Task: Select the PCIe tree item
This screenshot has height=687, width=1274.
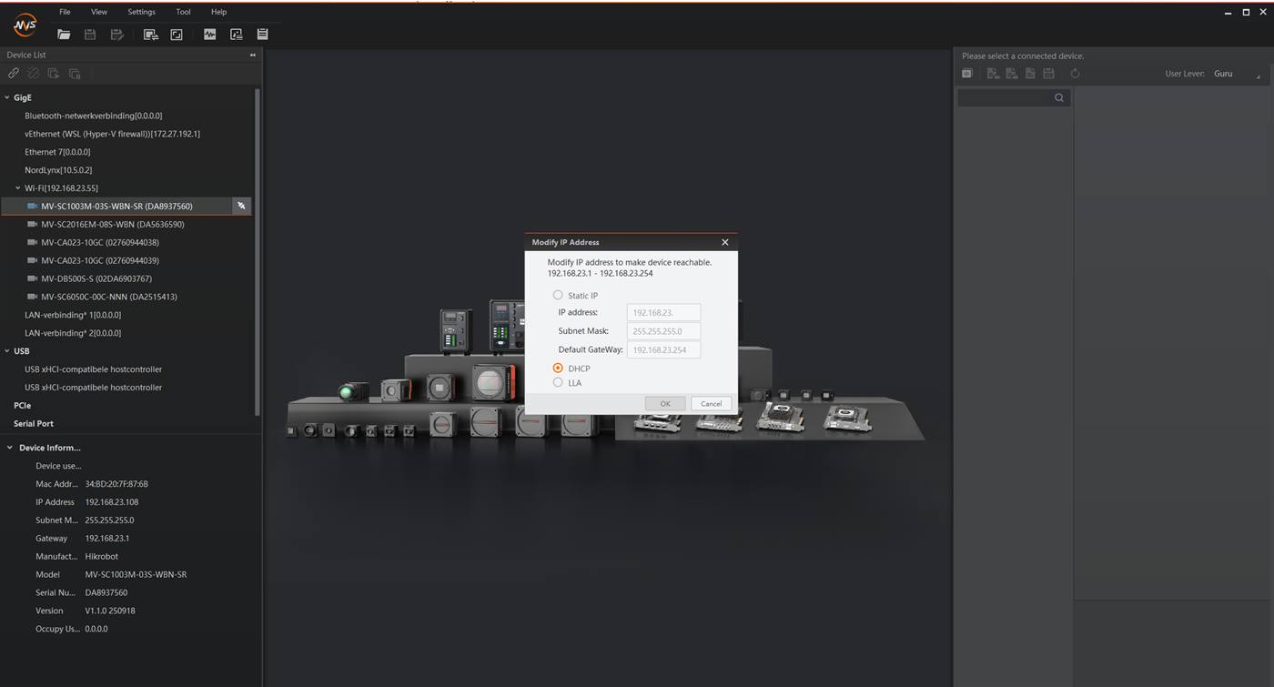Action: 23,406
